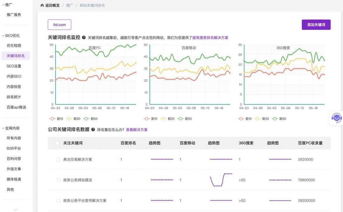This screenshot has height=212, width=343.
Task: Click keyword text 政务公务网站建设
Action: click(x=78, y=180)
